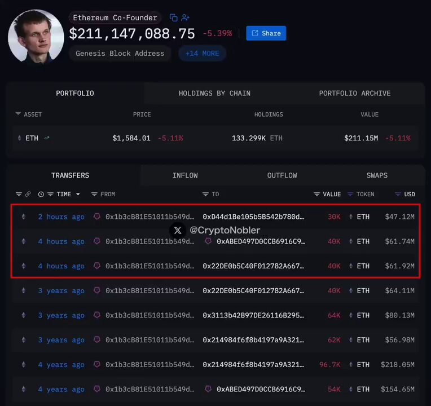Expand the TIME sort dropdown arrow
The height and width of the screenshot is (406, 431).
78,194
